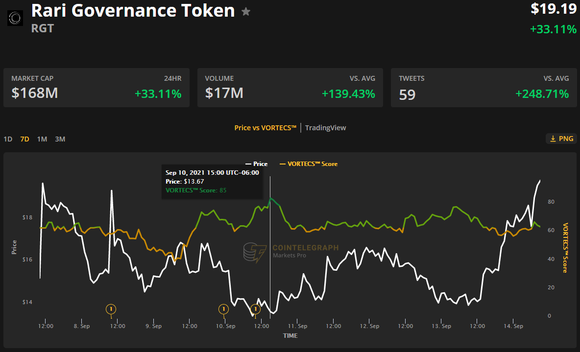This screenshot has height=352, width=580.
Task: Click the Volume $17M card
Action: click(x=290, y=88)
